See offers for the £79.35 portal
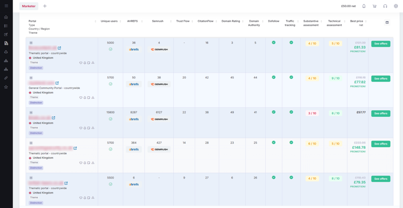The image size is (403, 208). point(381,179)
